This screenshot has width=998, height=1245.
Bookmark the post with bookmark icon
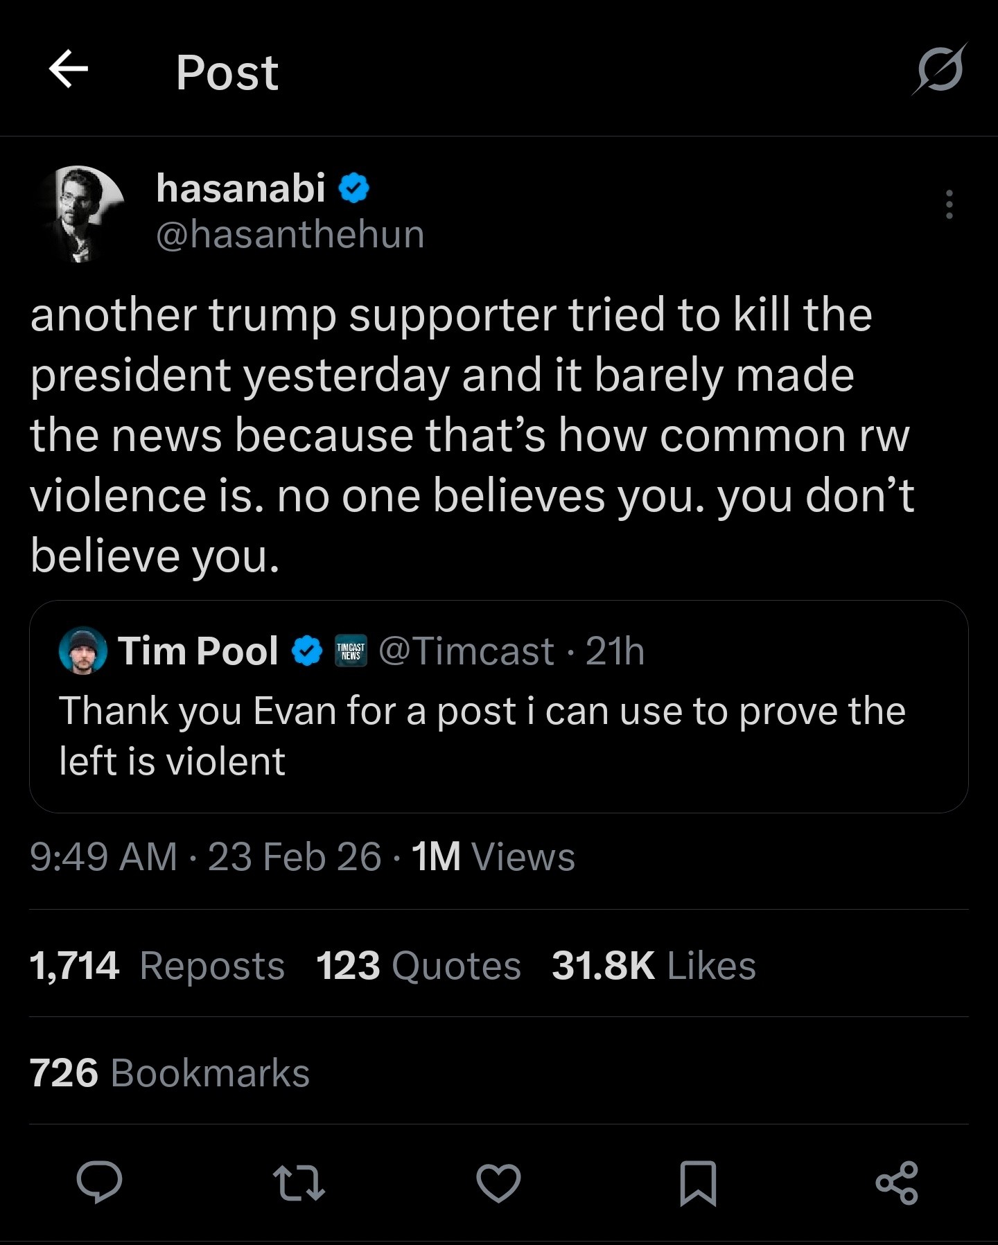(698, 1183)
